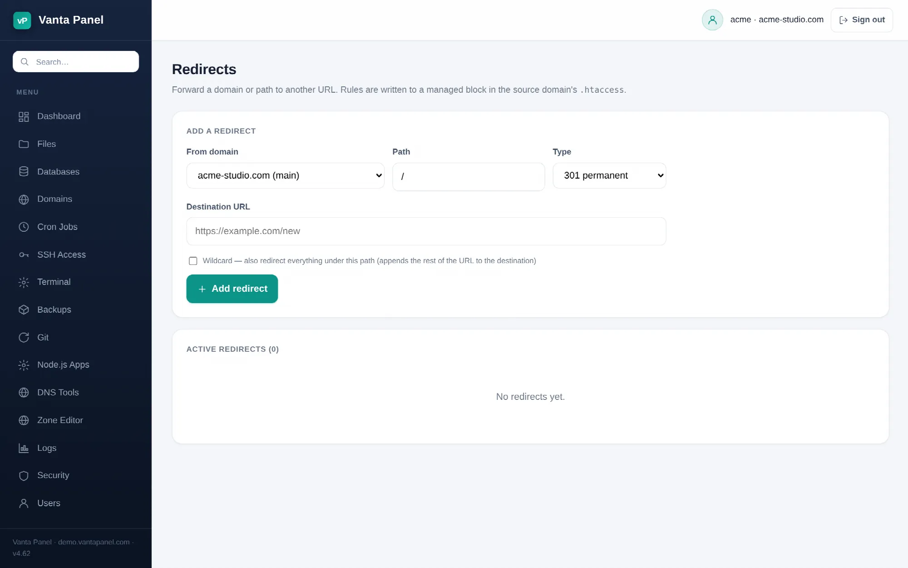The width and height of the screenshot is (908, 568).
Task: Click the Backups box icon
Action: coord(24,310)
